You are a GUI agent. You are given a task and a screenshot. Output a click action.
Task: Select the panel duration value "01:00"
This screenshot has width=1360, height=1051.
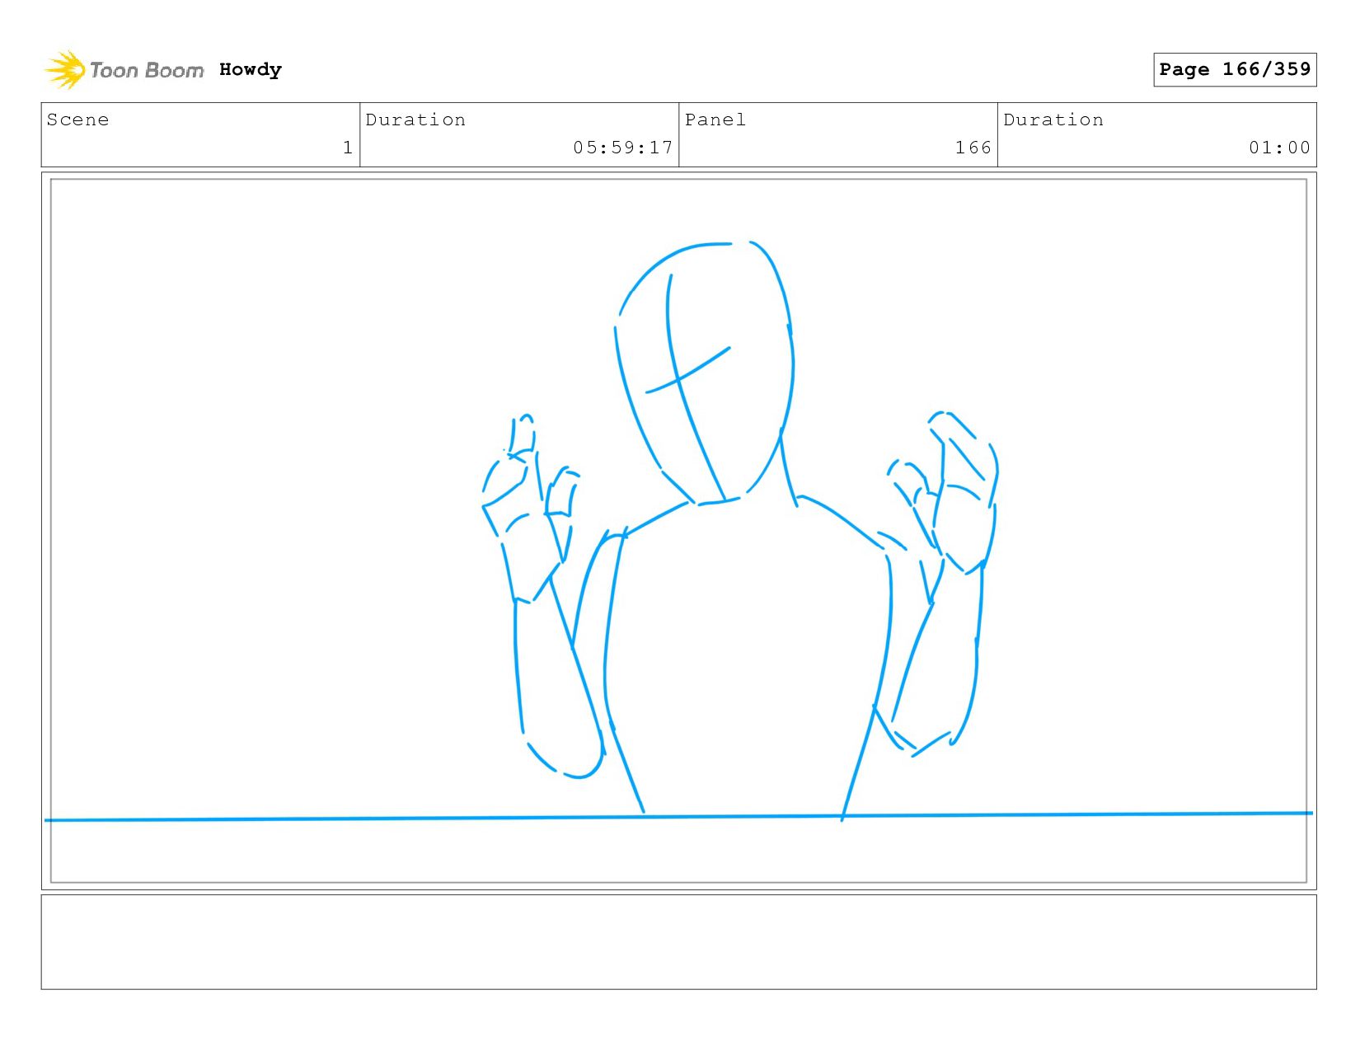(x=1279, y=148)
